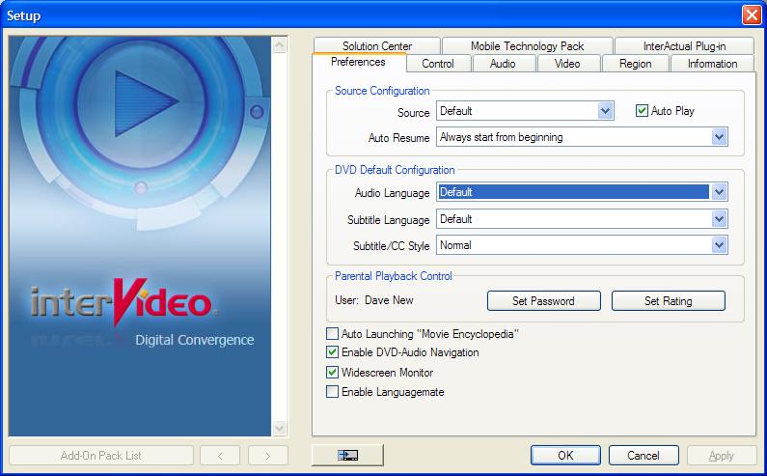Image resolution: width=767 pixels, height=476 pixels.
Task: Click the left panel scroll down arrow
Action: point(280,428)
